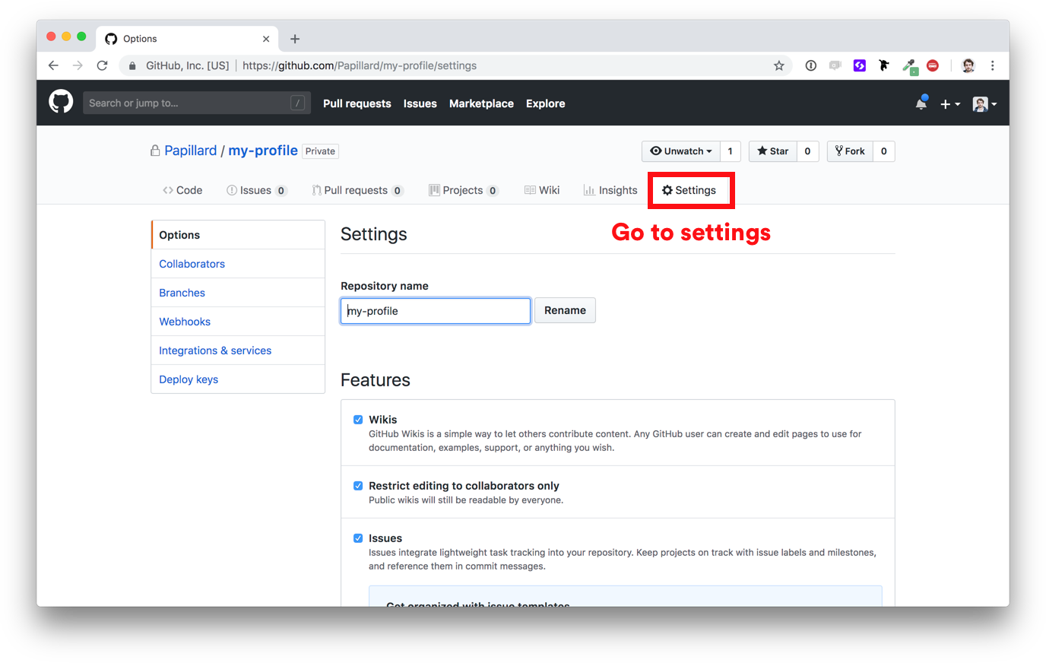Screen dimensions: 1046x663
Task: Close the Options browser tab
Action: click(x=266, y=39)
